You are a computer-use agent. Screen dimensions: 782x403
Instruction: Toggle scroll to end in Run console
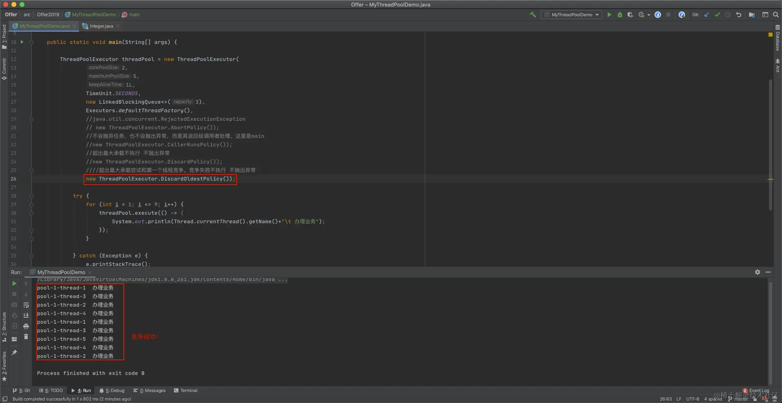pyautogui.click(x=26, y=316)
